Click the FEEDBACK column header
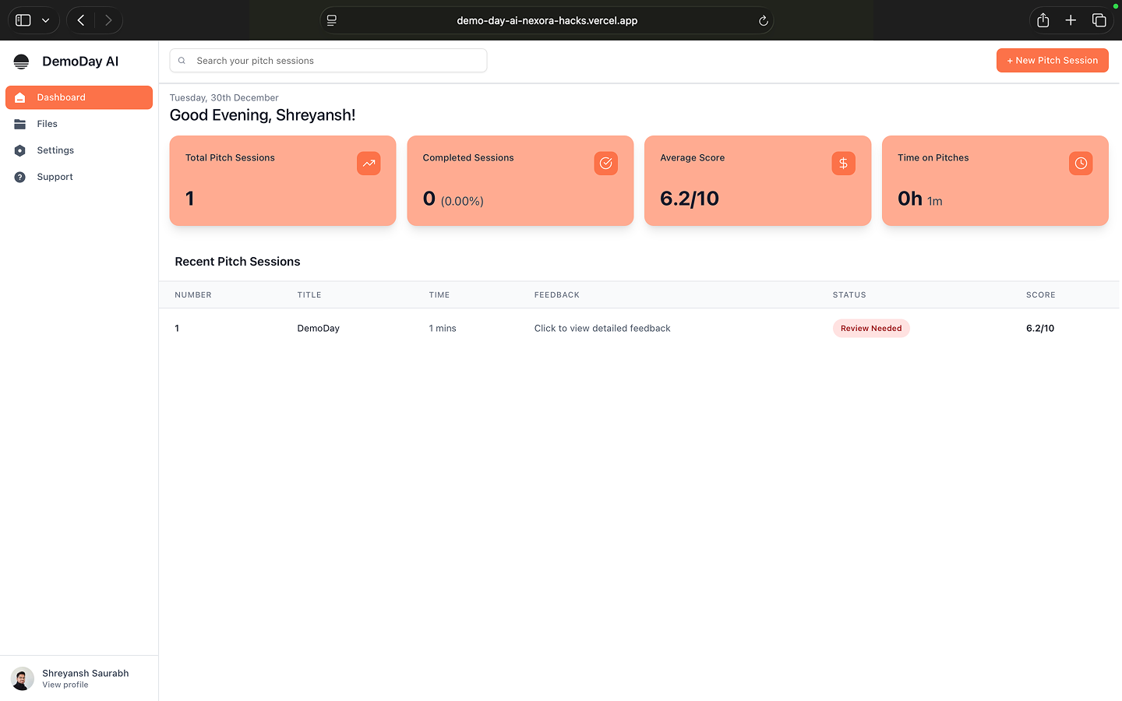The height and width of the screenshot is (701, 1122). (557, 295)
